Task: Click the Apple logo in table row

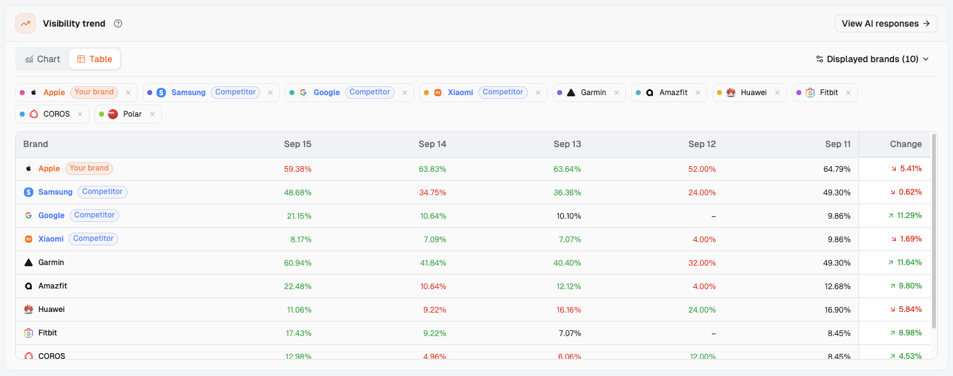Action: point(29,169)
